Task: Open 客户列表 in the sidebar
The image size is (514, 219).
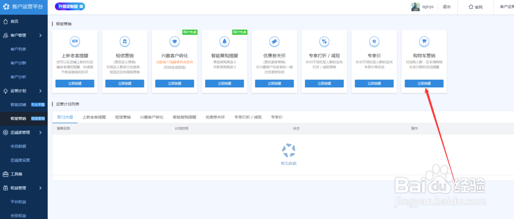Action: coord(19,49)
